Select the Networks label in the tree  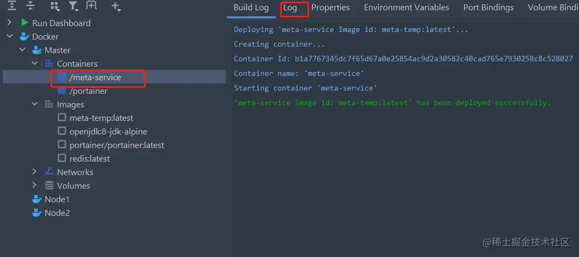coord(75,172)
